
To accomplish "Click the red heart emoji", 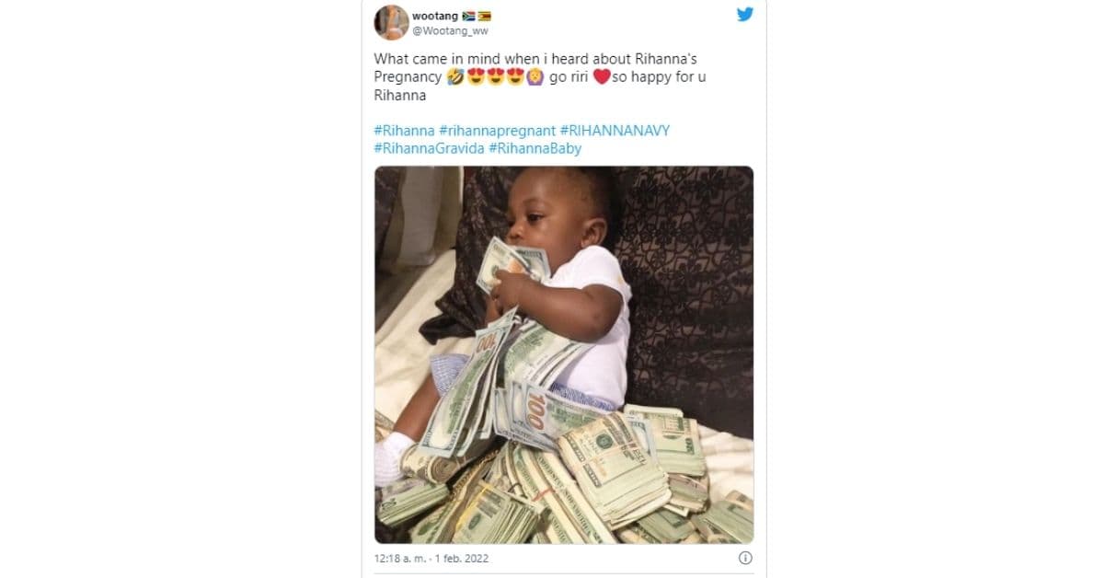I will pyautogui.click(x=602, y=77).
